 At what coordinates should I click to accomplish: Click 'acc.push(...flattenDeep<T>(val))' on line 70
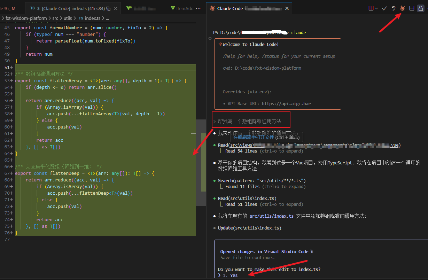[x=90, y=193]
